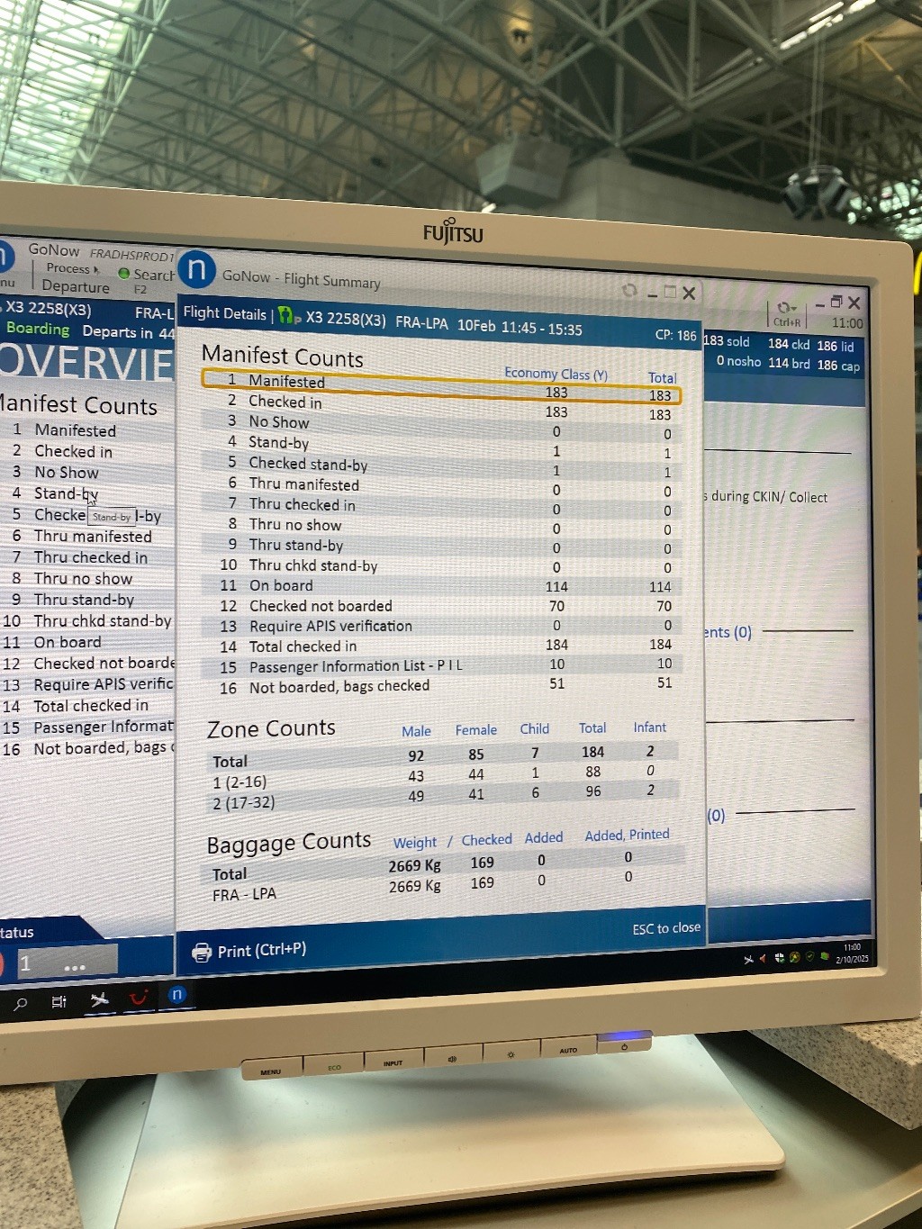Click the printer icon in the footer

tap(202, 953)
